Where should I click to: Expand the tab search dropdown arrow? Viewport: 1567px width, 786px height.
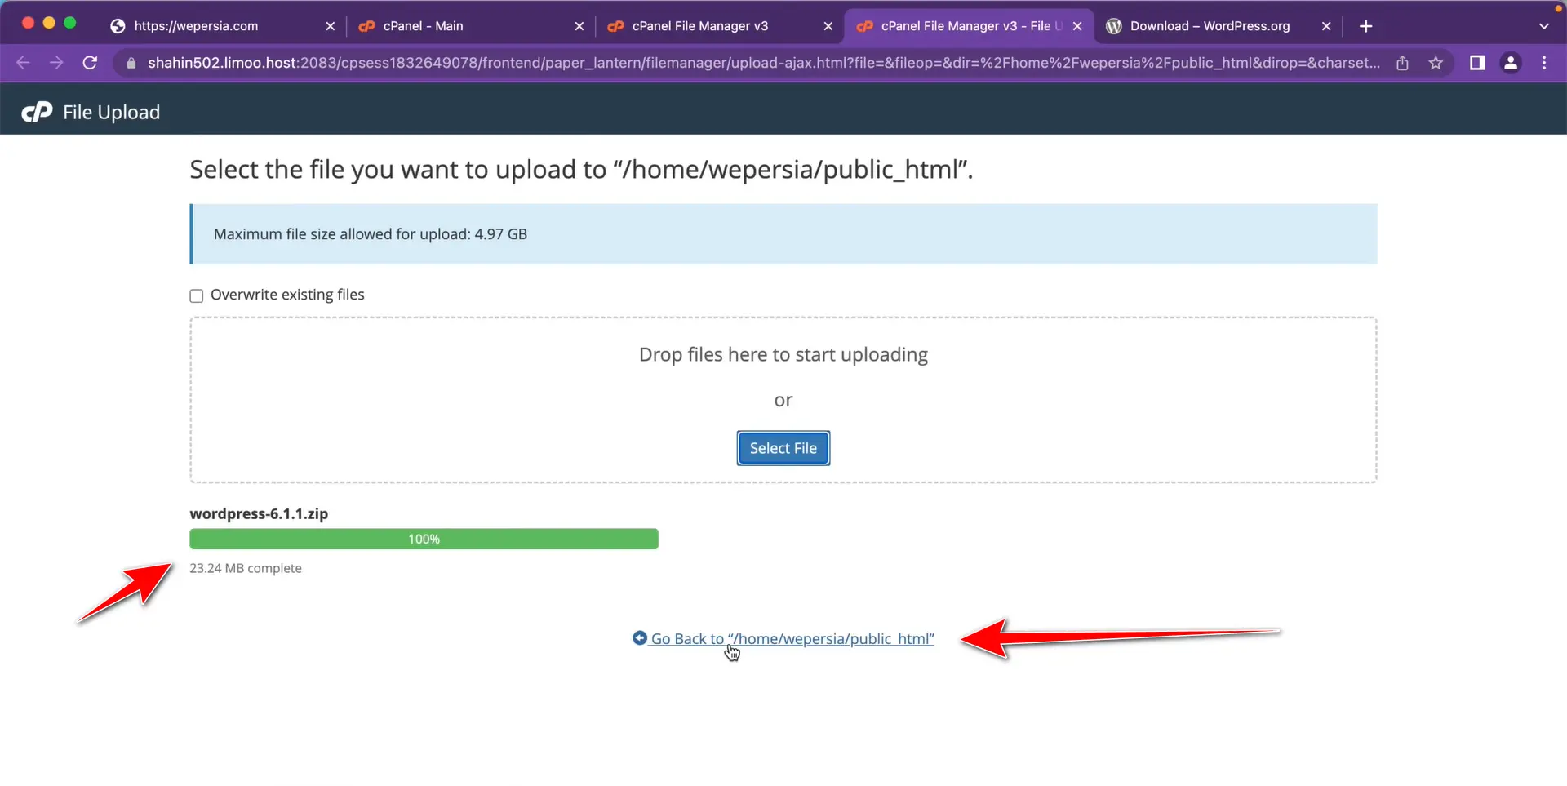pos(1543,26)
